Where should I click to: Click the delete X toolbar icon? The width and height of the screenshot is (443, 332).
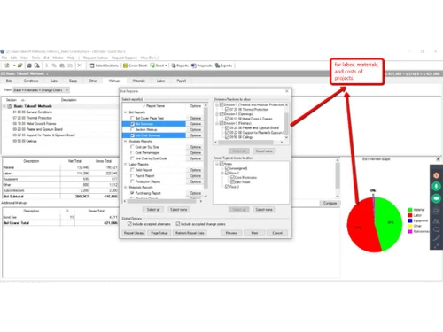pyautogui.click(x=79, y=66)
